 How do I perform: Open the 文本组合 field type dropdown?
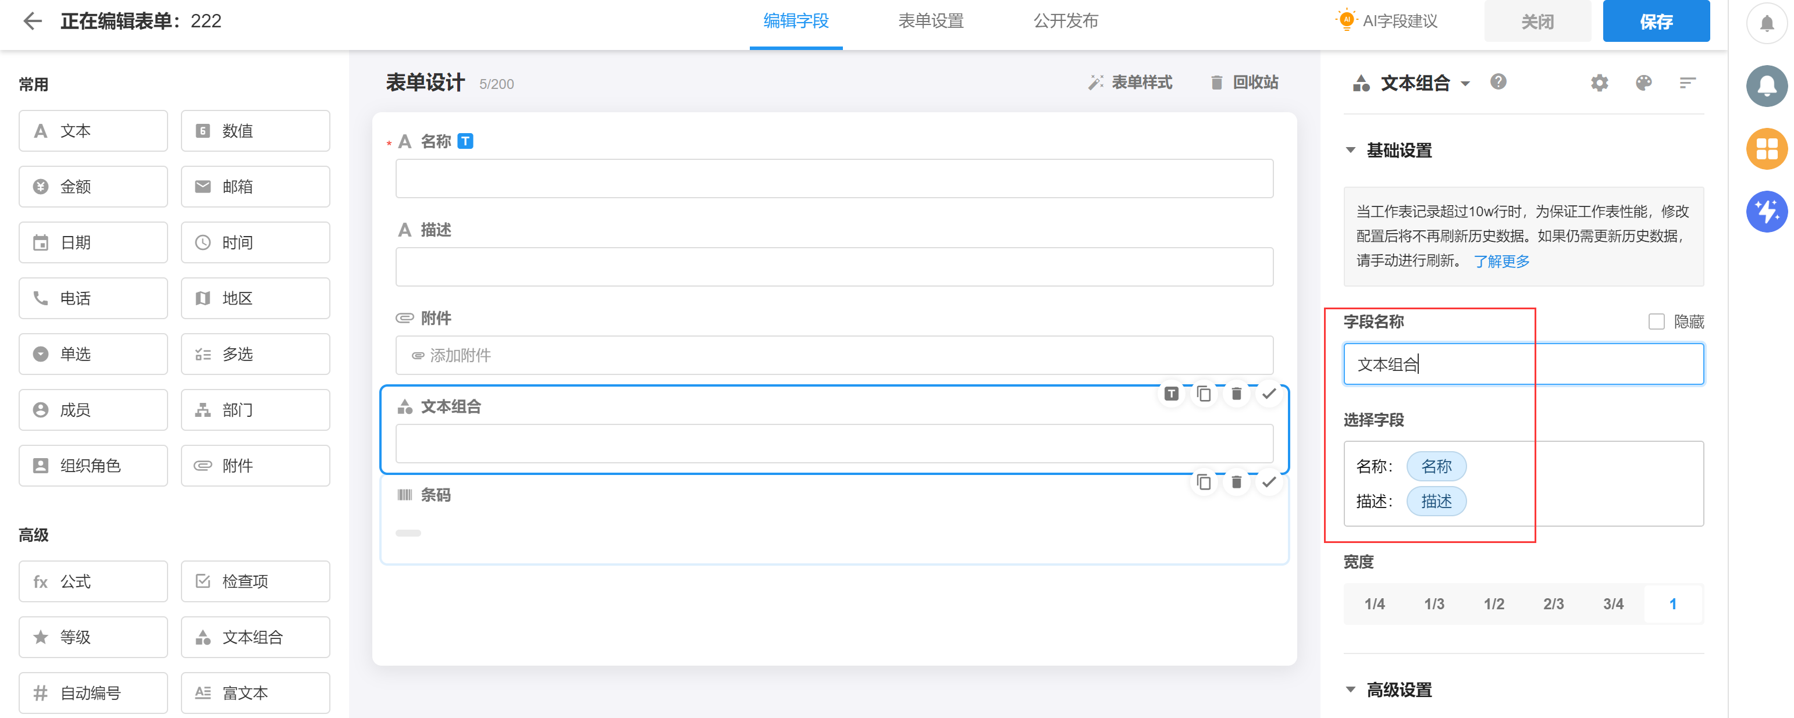[1465, 84]
